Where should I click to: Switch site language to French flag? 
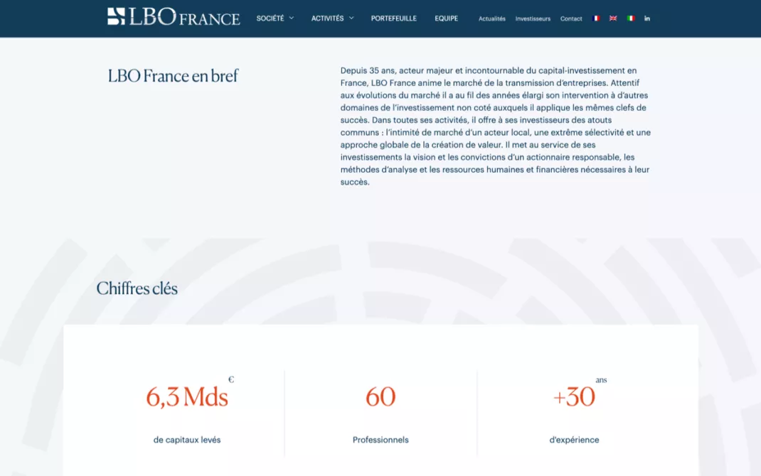(596, 18)
